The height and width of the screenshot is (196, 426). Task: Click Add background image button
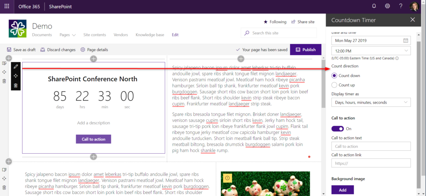[343, 190]
